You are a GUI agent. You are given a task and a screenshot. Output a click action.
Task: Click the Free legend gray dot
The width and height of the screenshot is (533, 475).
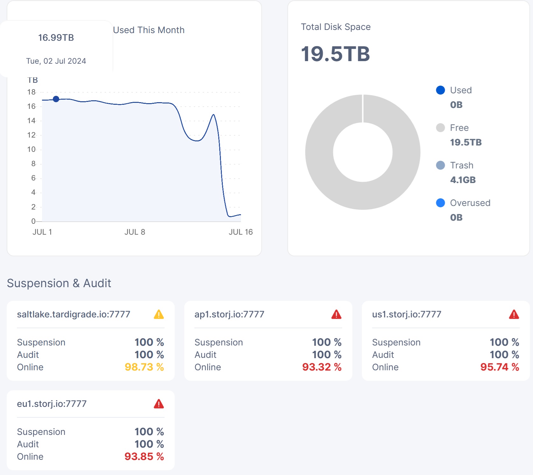point(440,128)
